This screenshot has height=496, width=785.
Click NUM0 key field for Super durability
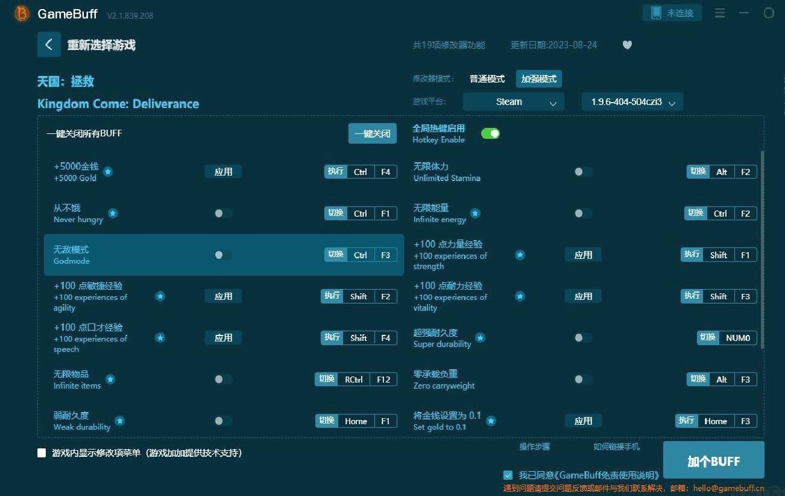click(x=738, y=338)
